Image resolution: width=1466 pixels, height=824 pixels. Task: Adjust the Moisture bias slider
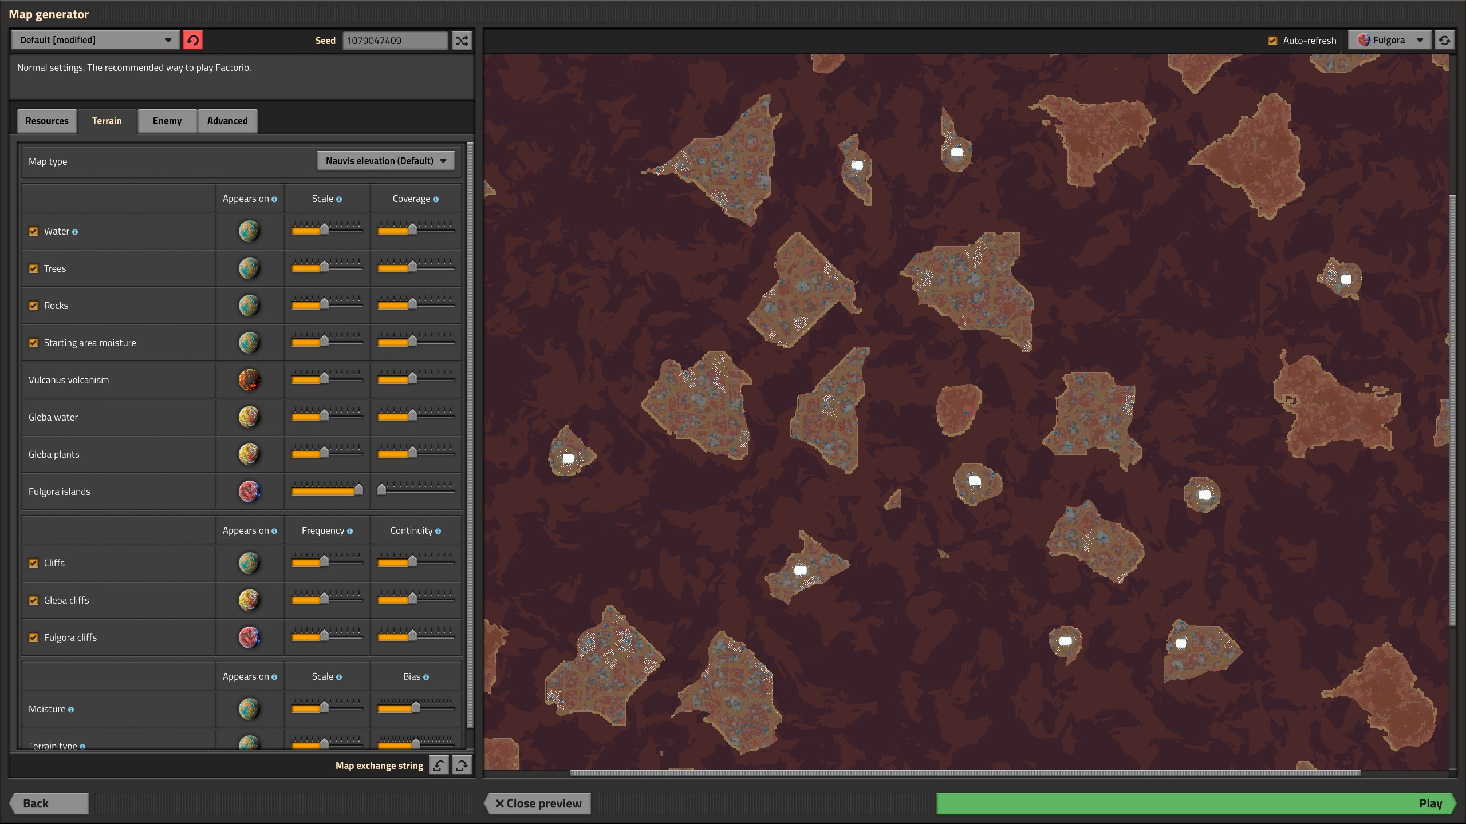coord(416,707)
